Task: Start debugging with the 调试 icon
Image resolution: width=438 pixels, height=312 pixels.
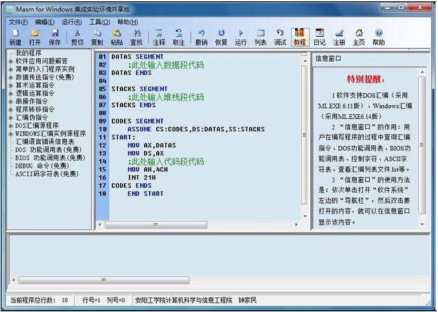Action: point(280,37)
